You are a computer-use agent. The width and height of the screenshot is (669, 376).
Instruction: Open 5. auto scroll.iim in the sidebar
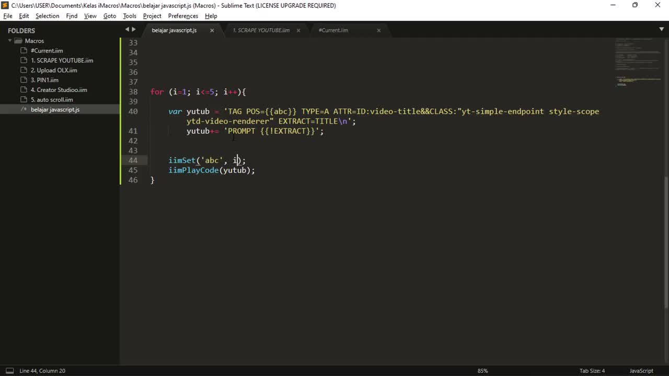click(52, 100)
